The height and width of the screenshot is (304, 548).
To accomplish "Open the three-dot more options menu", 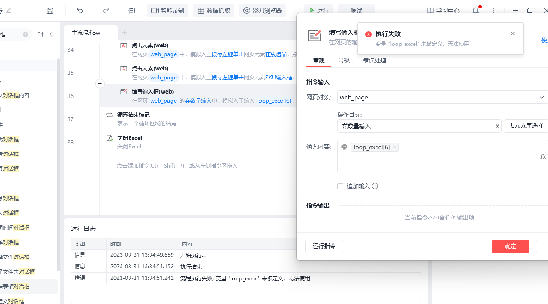I will 494,11.
